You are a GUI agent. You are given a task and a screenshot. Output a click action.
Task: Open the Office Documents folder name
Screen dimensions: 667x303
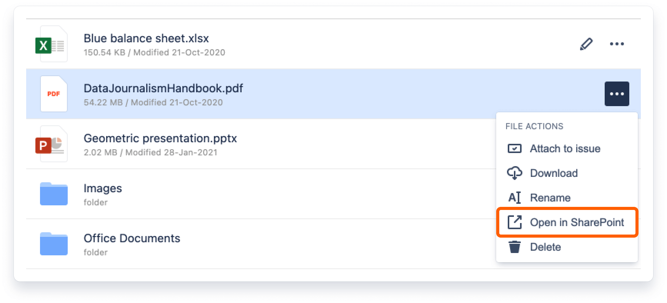[132, 238]
